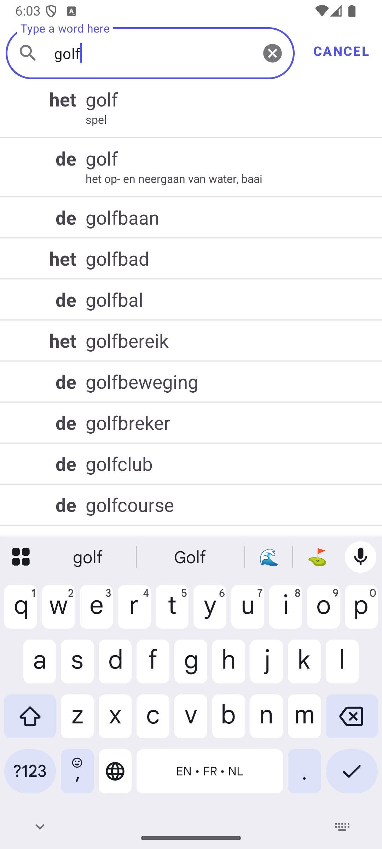This screenshot has width=382, height=849.
Task: Clear the search text with X icon
Action: pyautogui.click(x=272, y=53)
